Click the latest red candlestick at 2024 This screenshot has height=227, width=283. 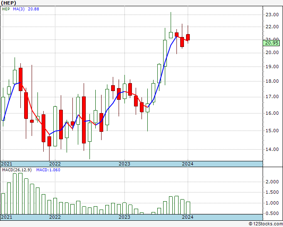(x=188, y=37)
